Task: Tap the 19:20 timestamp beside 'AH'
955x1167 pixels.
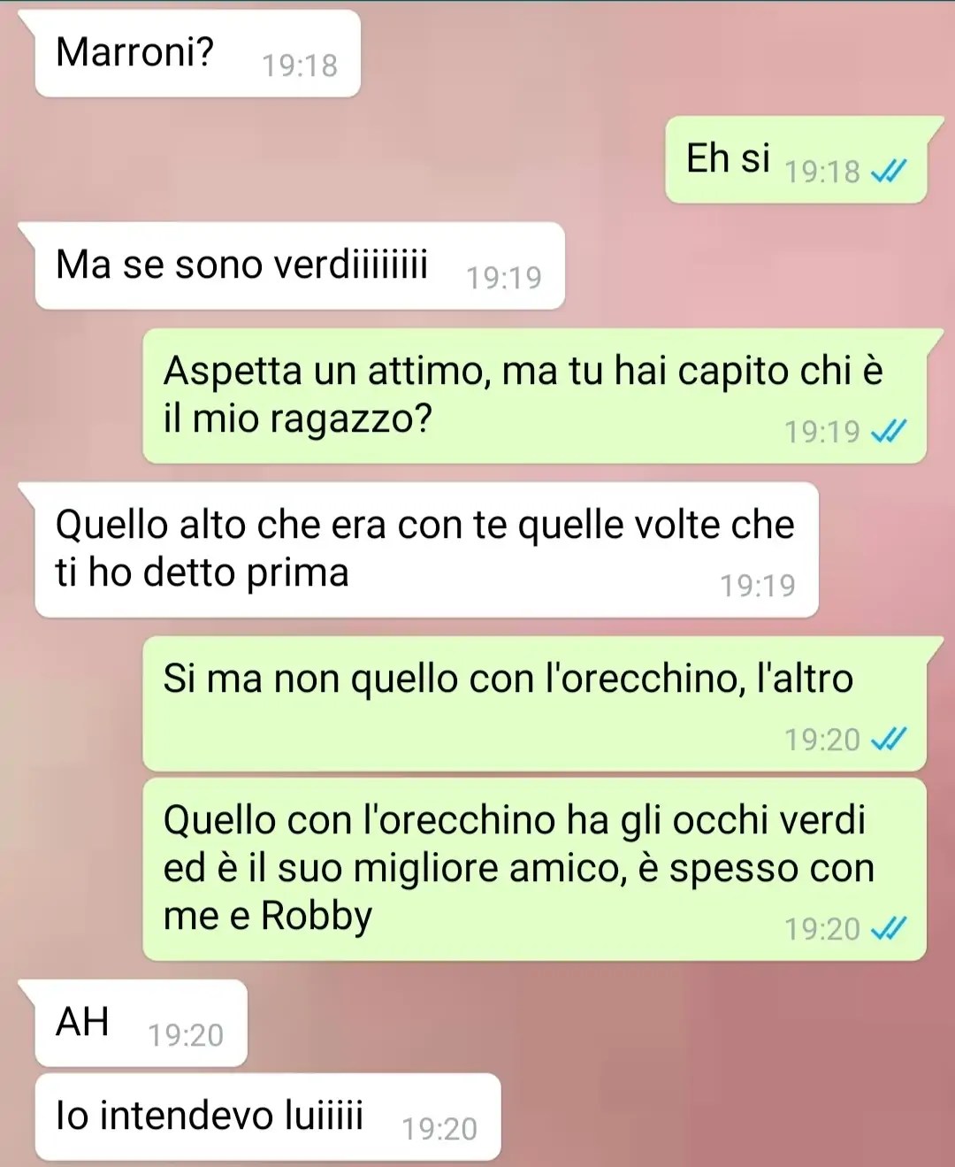Action: click(x=186, y=1035)
